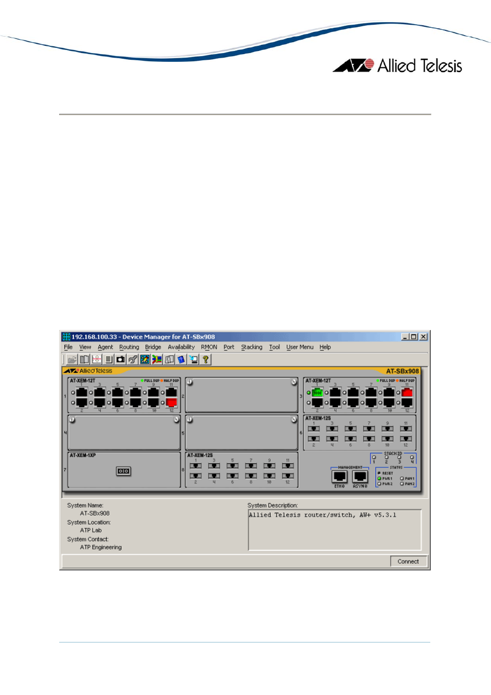Select SFP port 6 in slot 8
The height and width of the screenshot is (695, 491).
tap(232, 476)
